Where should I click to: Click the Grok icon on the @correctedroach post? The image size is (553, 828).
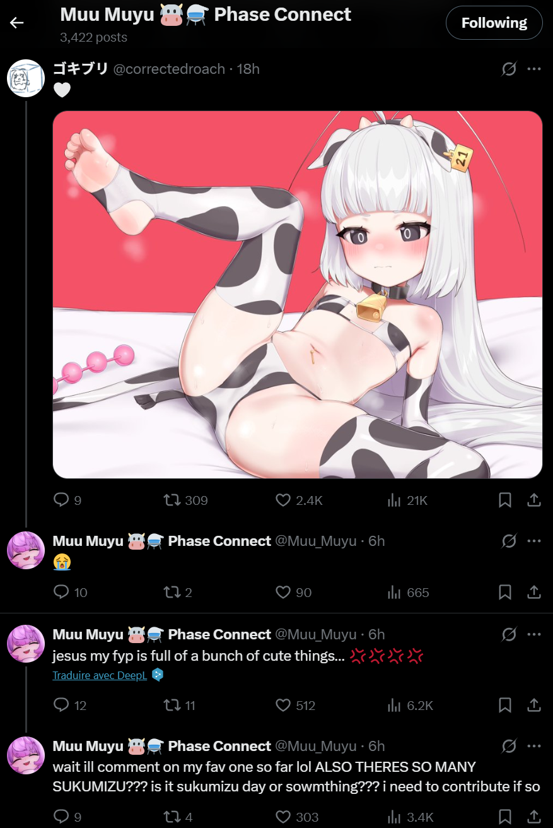click(x=508, y=69)
